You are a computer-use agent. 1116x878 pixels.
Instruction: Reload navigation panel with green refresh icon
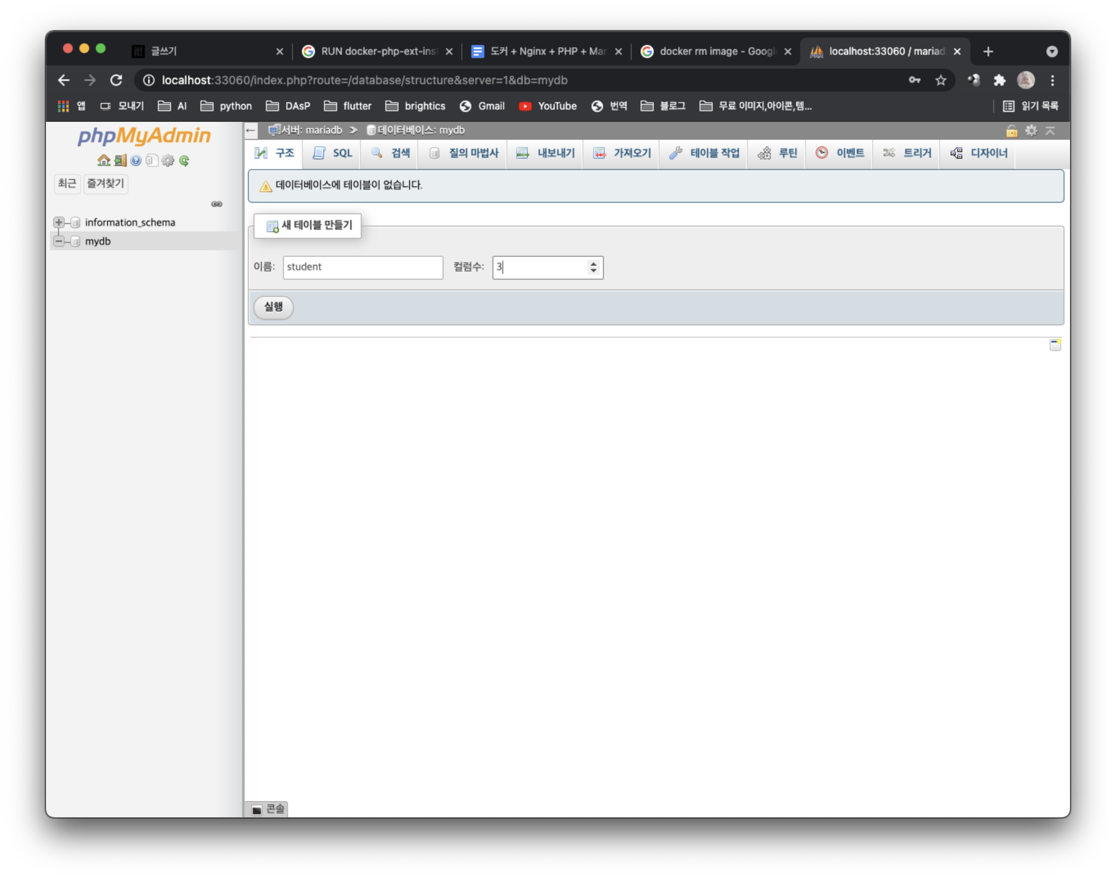coord(184,160)
